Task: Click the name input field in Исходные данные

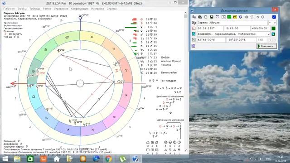Action: coord(232,23)
